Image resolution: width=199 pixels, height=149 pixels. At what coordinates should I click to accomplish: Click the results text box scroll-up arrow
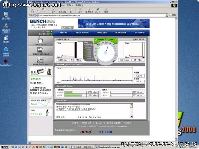[x=131, y=105]
